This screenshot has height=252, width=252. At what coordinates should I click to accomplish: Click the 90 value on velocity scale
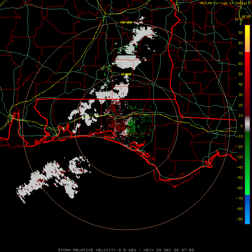241,33
